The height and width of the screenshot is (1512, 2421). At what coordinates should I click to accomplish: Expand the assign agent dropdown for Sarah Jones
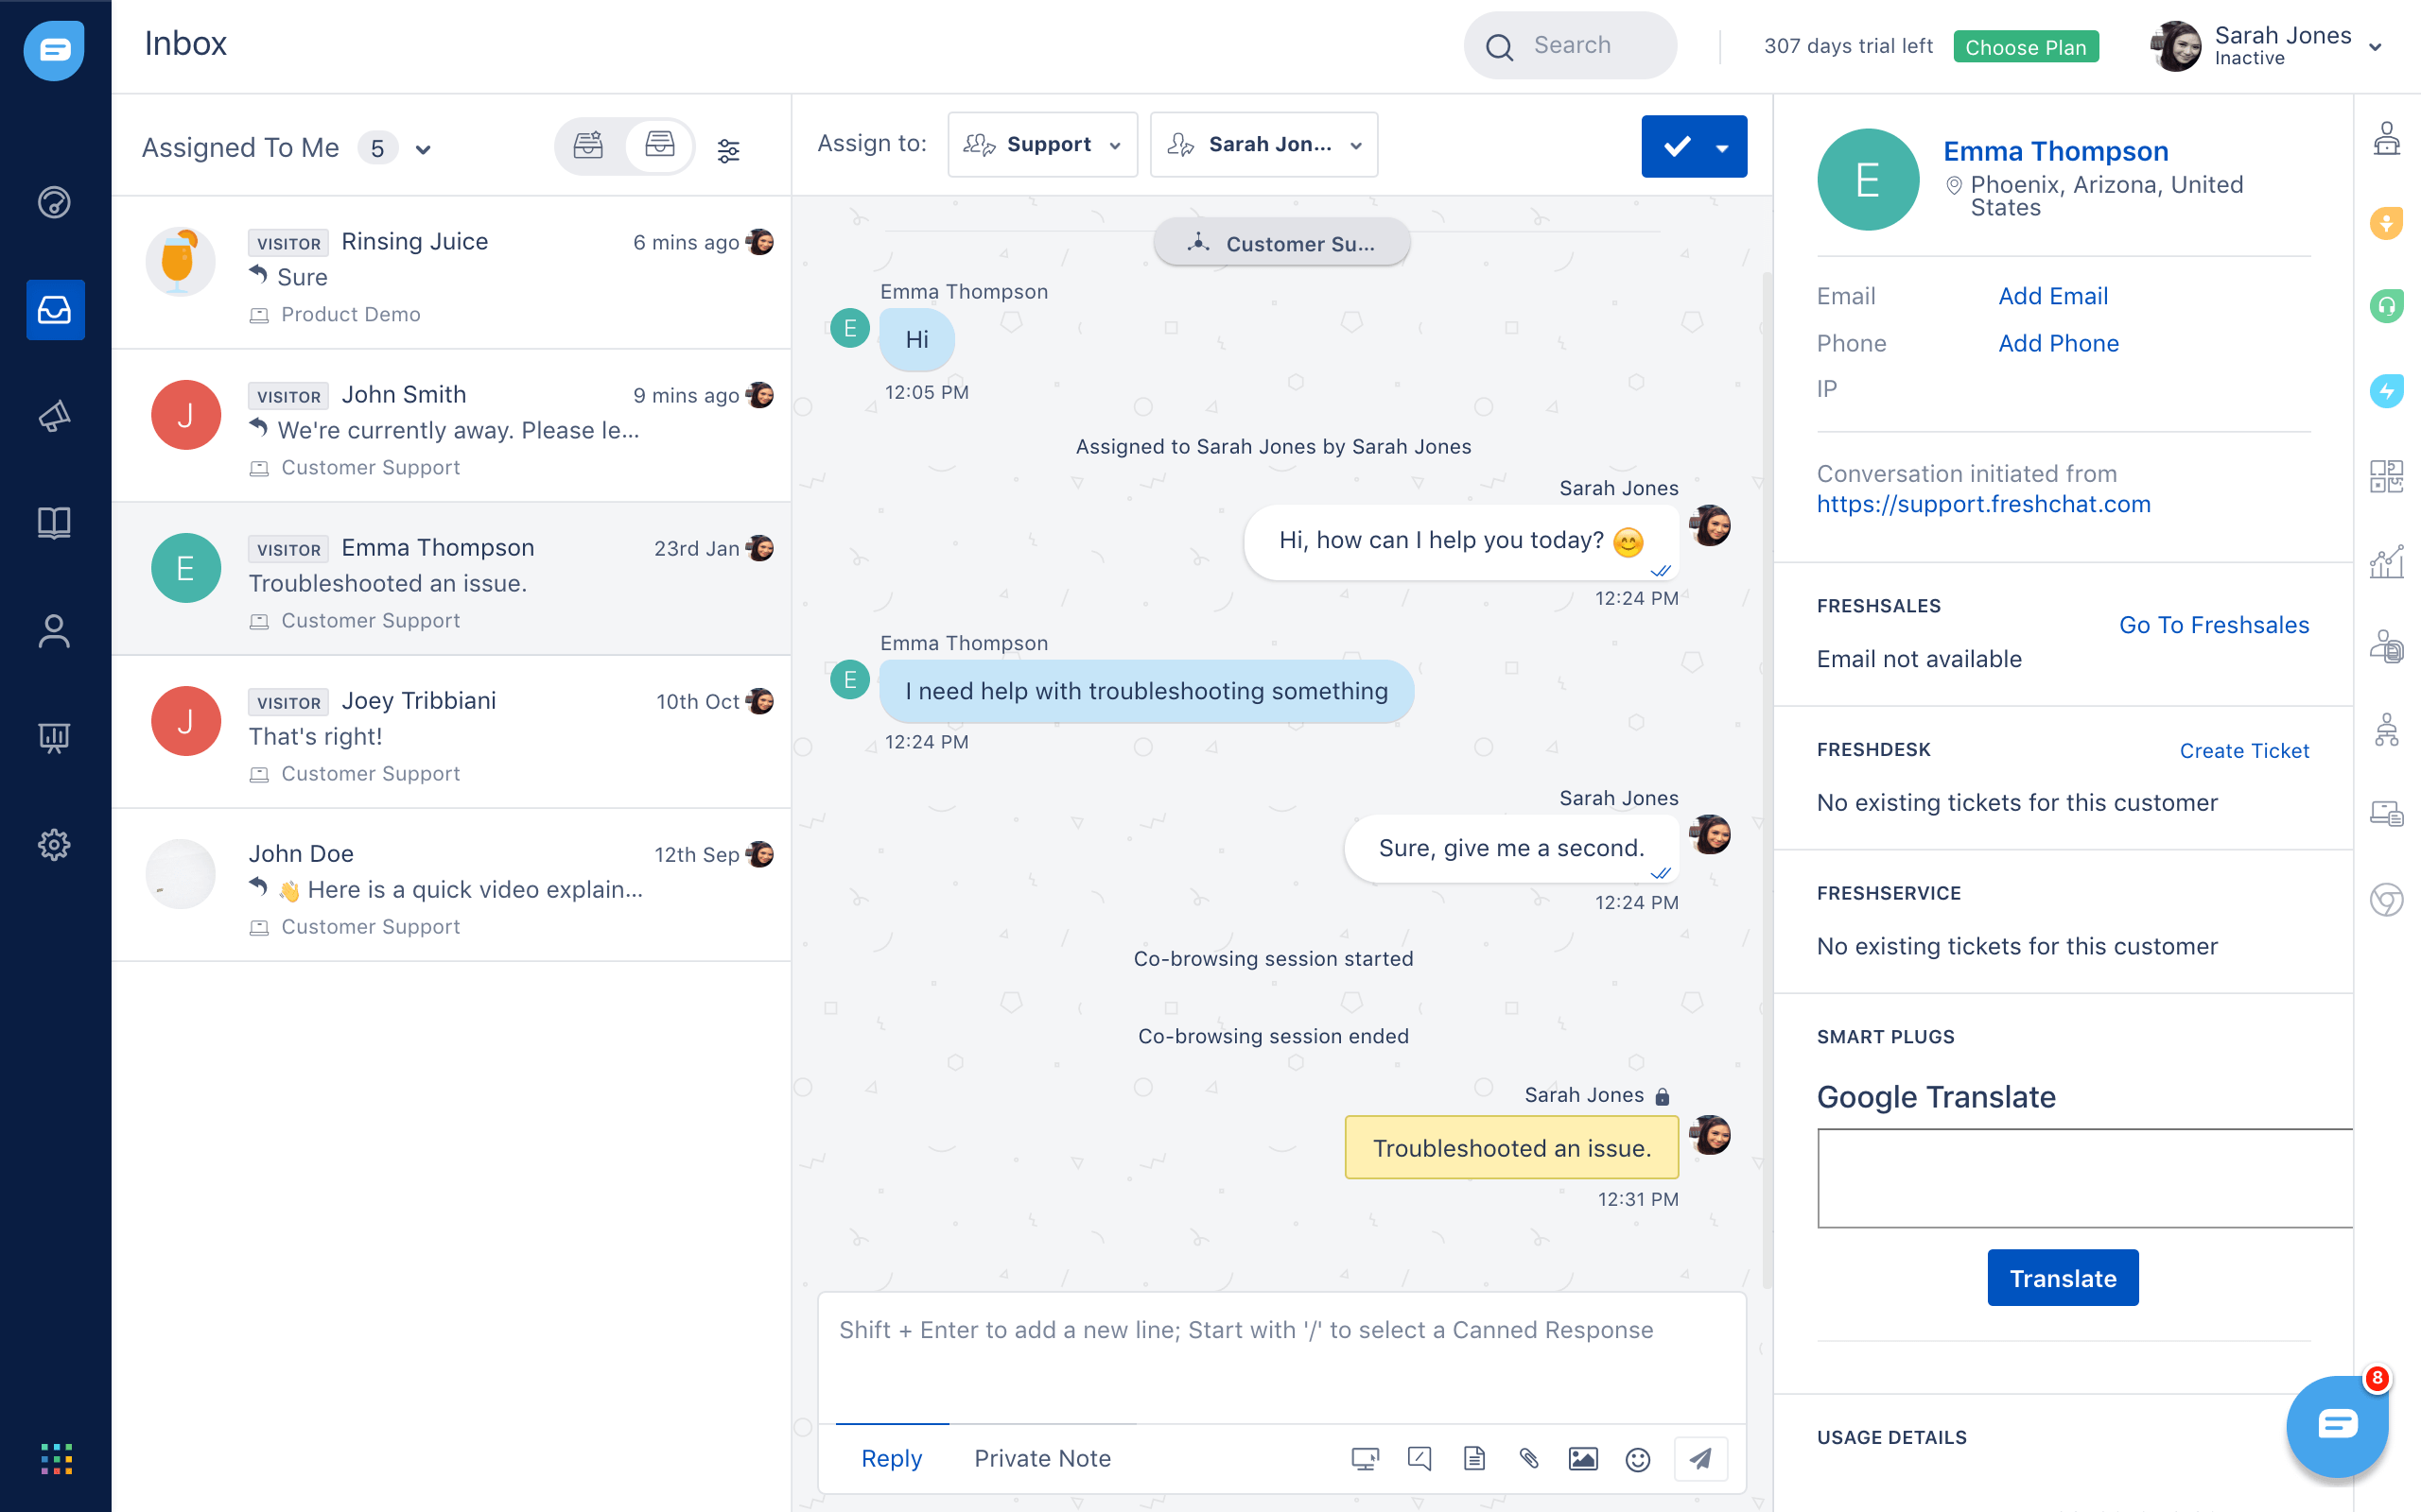point(1356,145)
